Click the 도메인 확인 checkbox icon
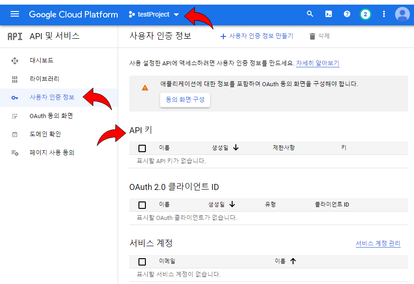 [15, 135]
